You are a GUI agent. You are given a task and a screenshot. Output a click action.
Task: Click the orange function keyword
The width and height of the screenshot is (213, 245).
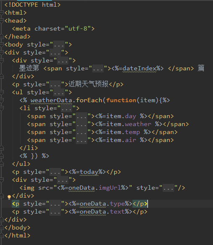tap(121, 101)
